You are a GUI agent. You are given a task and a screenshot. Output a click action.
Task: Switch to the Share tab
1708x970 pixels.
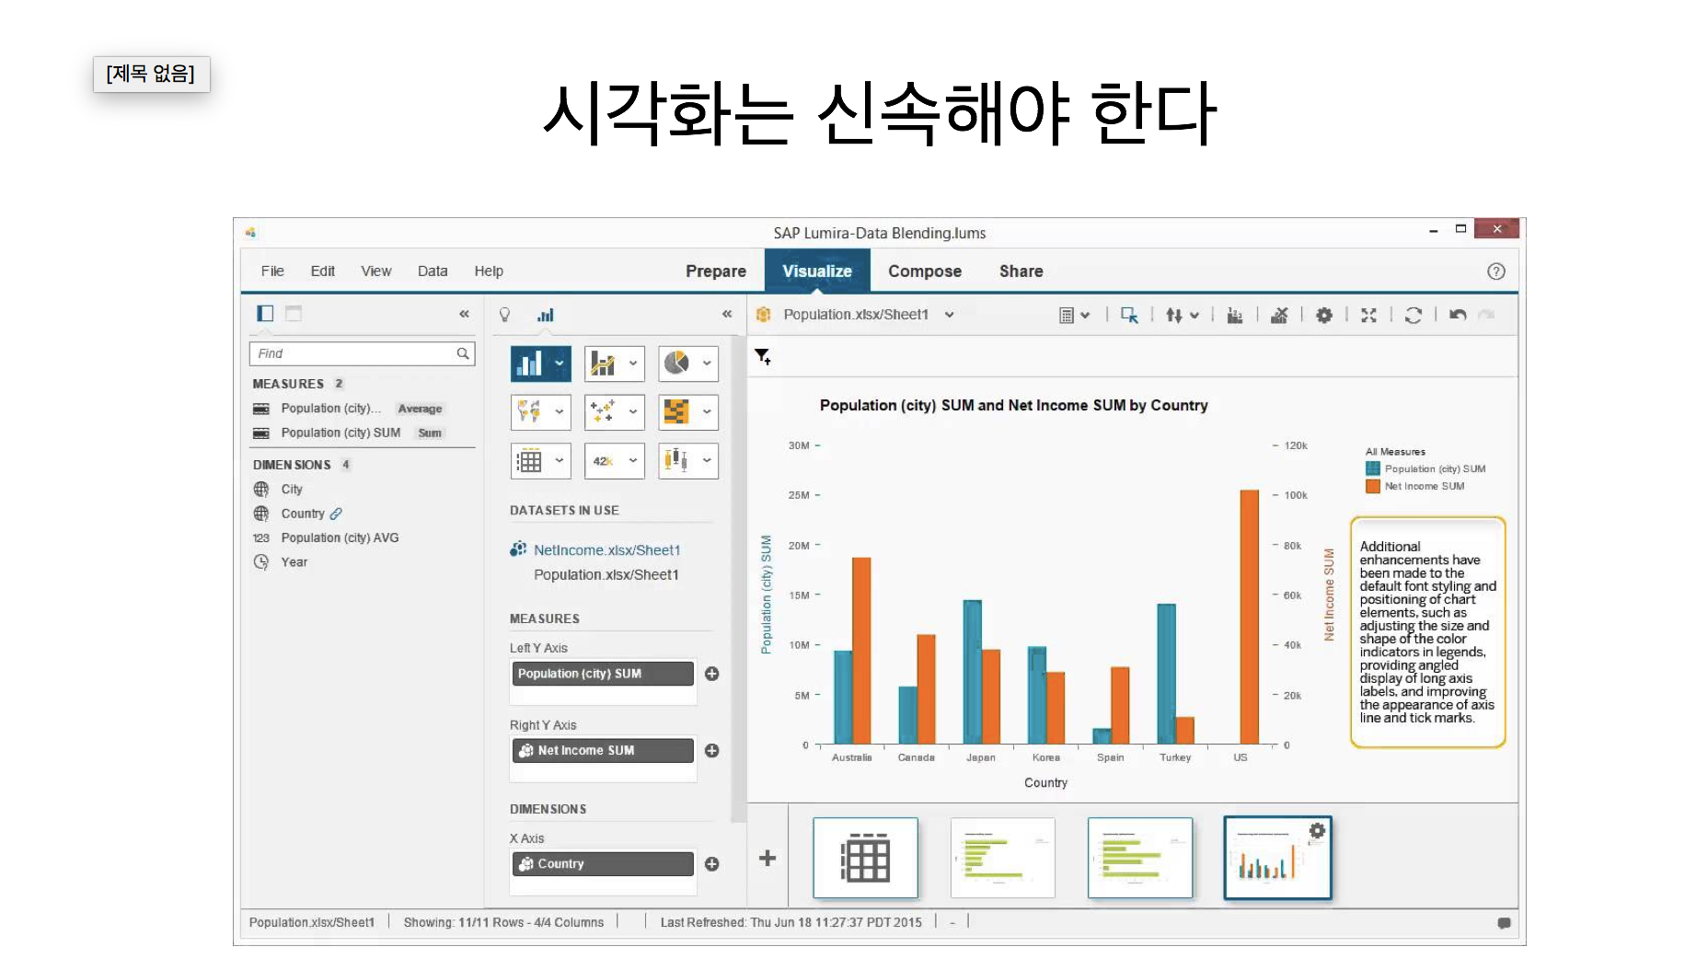tap(1021, 271)
